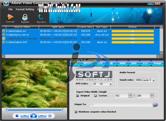Click the Register padlock icon
166x121 pixels.
click(25, 17)
